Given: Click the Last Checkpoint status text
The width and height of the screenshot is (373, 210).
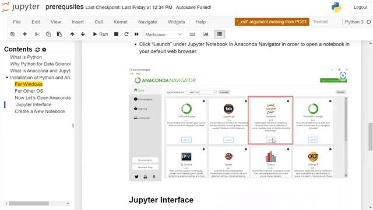Looking at the screenshot, I should coord(129,8).
